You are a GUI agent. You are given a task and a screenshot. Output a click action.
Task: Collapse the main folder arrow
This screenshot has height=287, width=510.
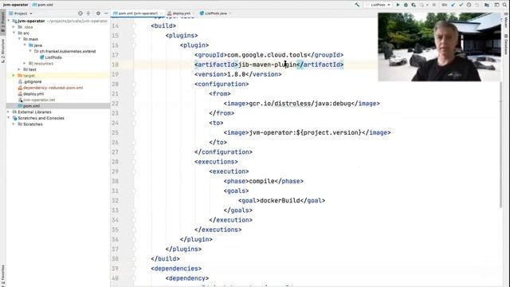click(x=19, y=39)
